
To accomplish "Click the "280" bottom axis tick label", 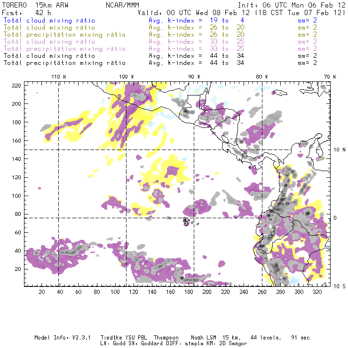I will tap(281, 292).
